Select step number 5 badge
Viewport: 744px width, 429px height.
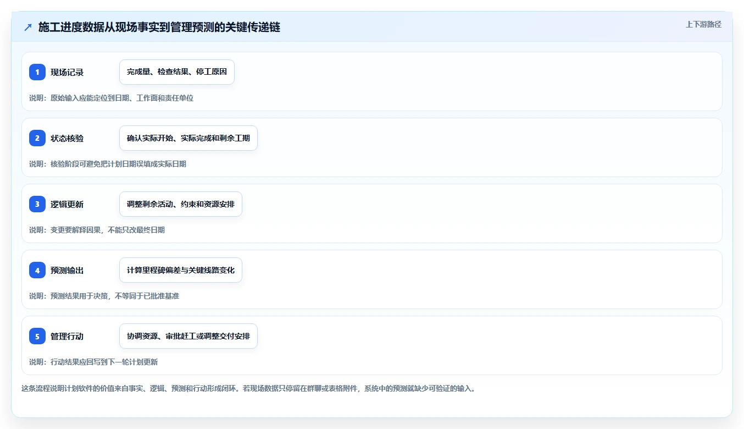[x=37, y=336]
